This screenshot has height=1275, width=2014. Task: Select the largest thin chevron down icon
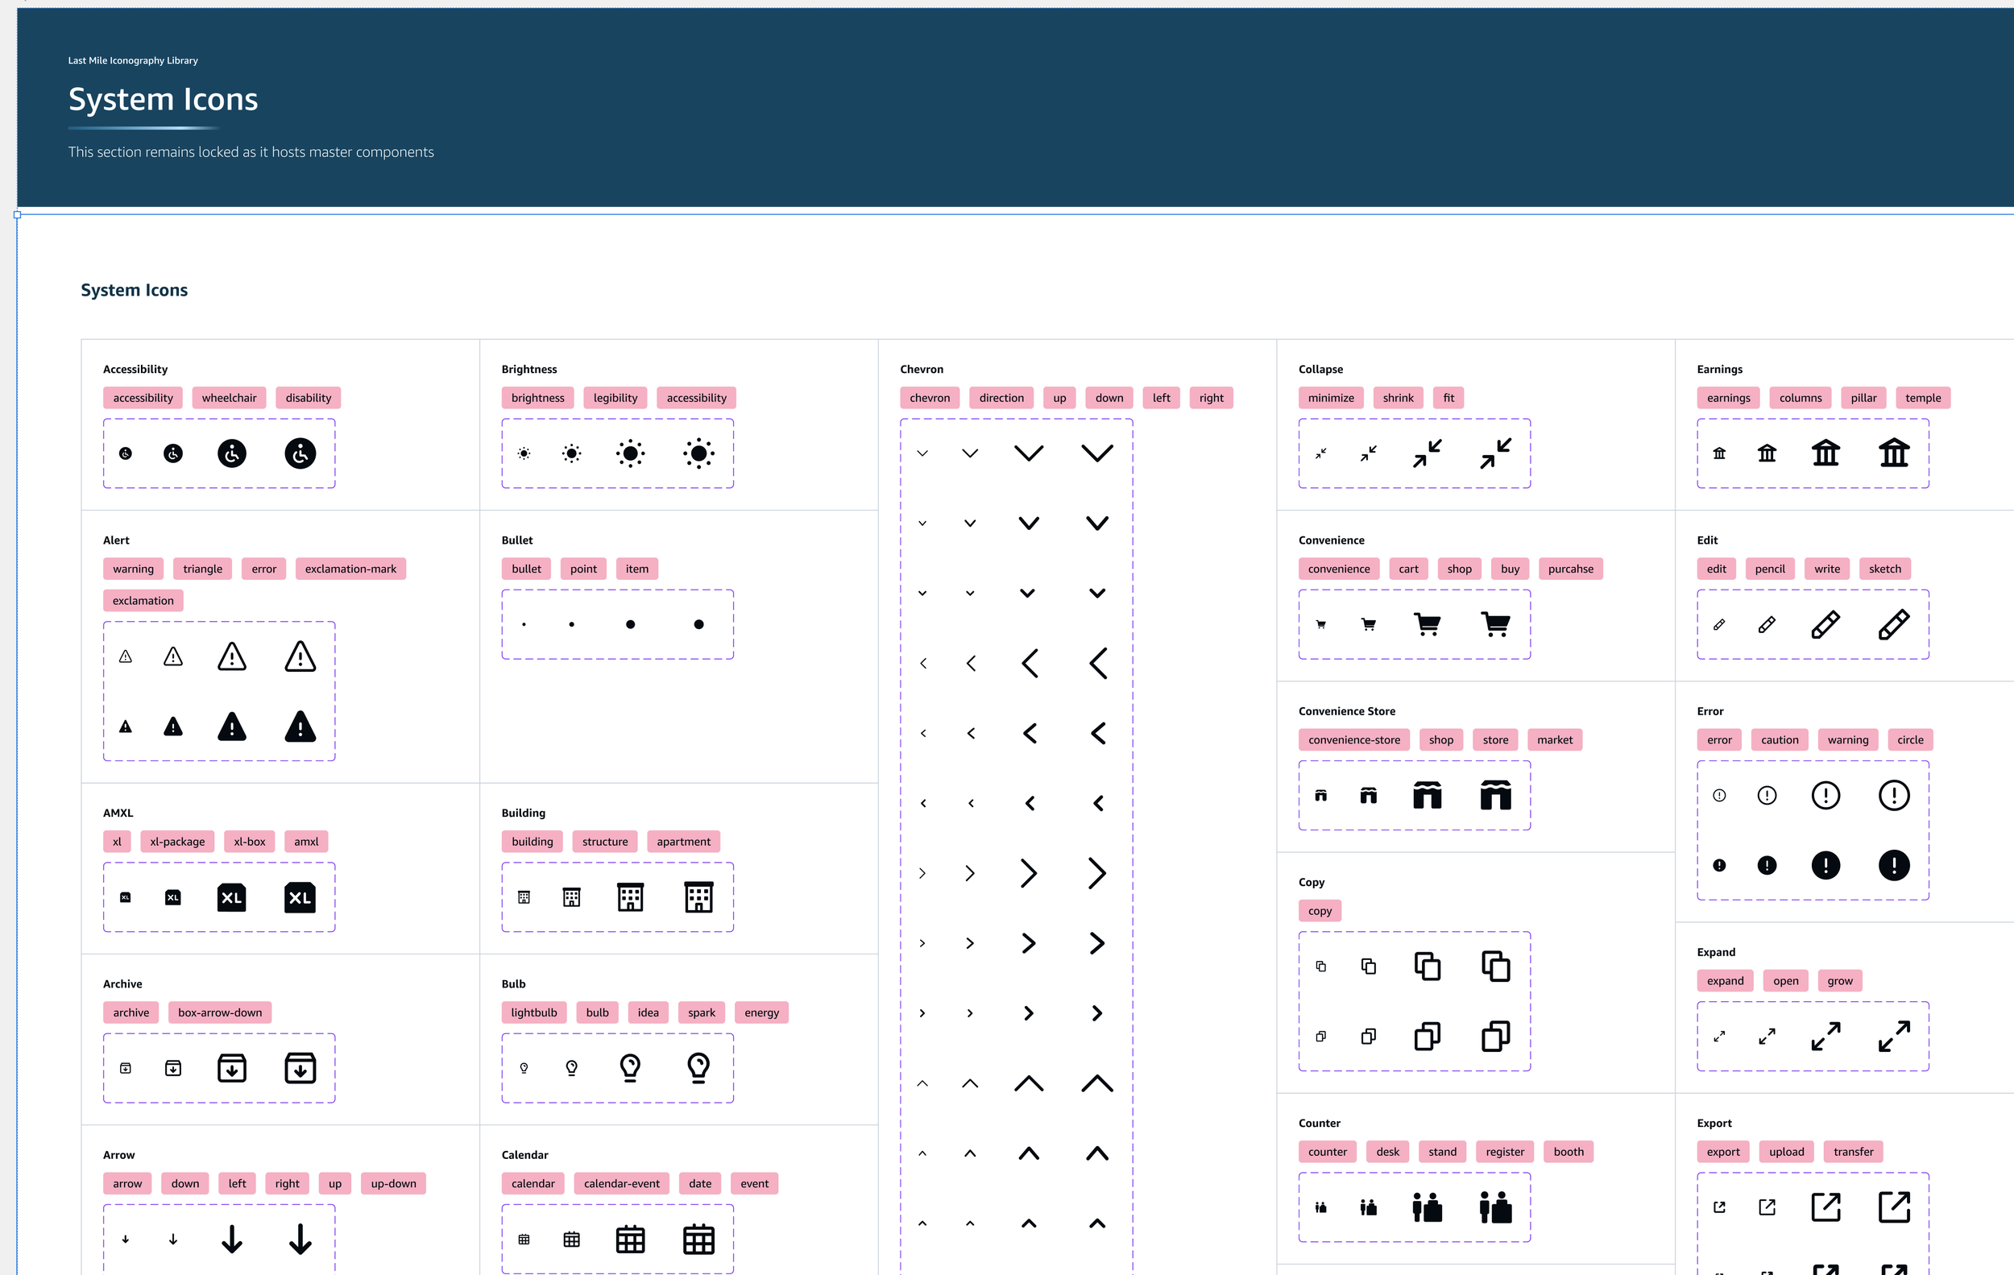[x=1097, y=453]
